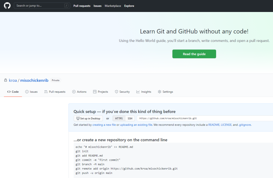This screenshot has height=178, width=273.
Task: Click the repository clone URL field
Action: coord(205,118)
